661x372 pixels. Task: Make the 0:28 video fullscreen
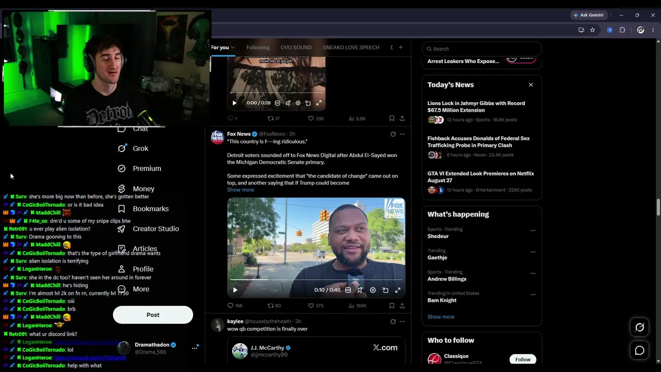pyautogui.click(x=319, y=103)
